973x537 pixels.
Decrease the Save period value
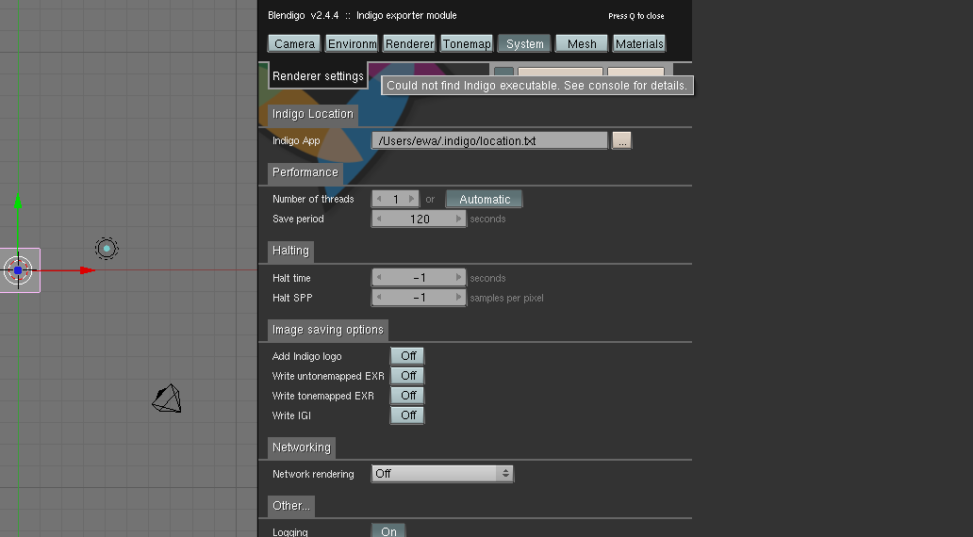[379, 219]
